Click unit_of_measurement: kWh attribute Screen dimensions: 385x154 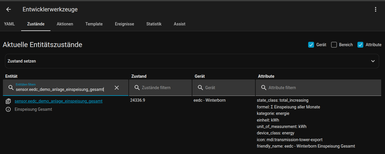pyautogui.click(x=281, y=127)
